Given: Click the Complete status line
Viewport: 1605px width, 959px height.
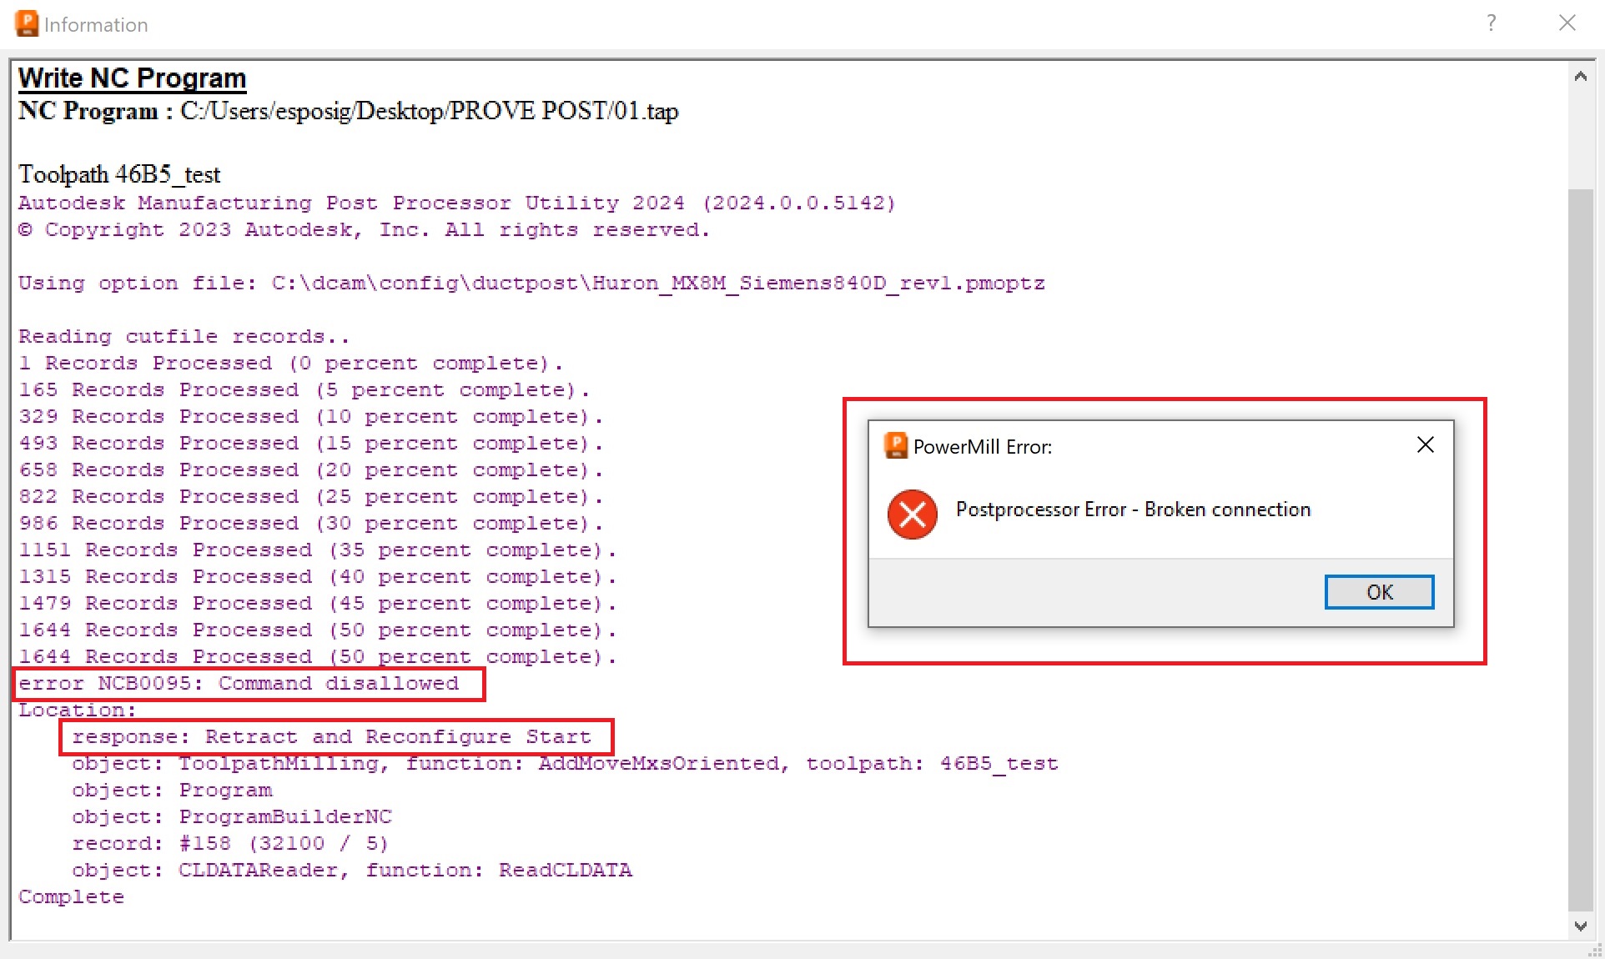Looking at the screenshot, I should tap(71, 897).
